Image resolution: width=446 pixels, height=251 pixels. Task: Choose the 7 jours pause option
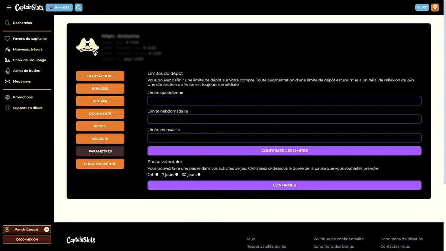(177, 174)
